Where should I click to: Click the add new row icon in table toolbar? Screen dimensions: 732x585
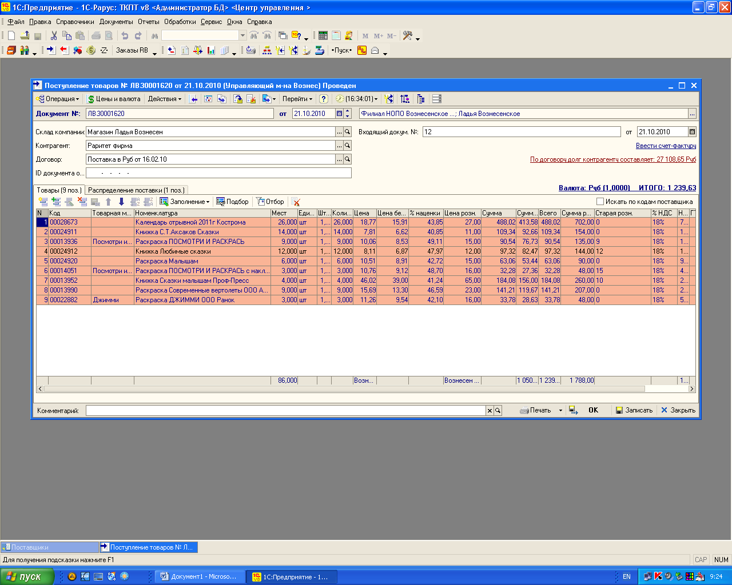pos(43,202)
